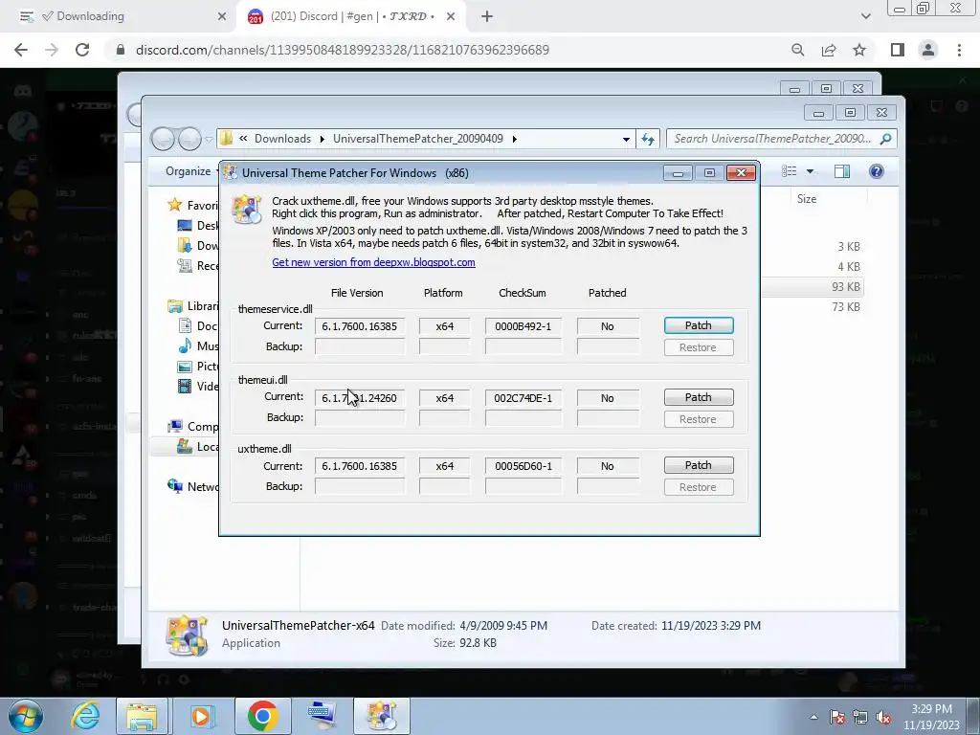
Task: Click the Explorer forward navigation button
Action: click(x=190, y=139)
